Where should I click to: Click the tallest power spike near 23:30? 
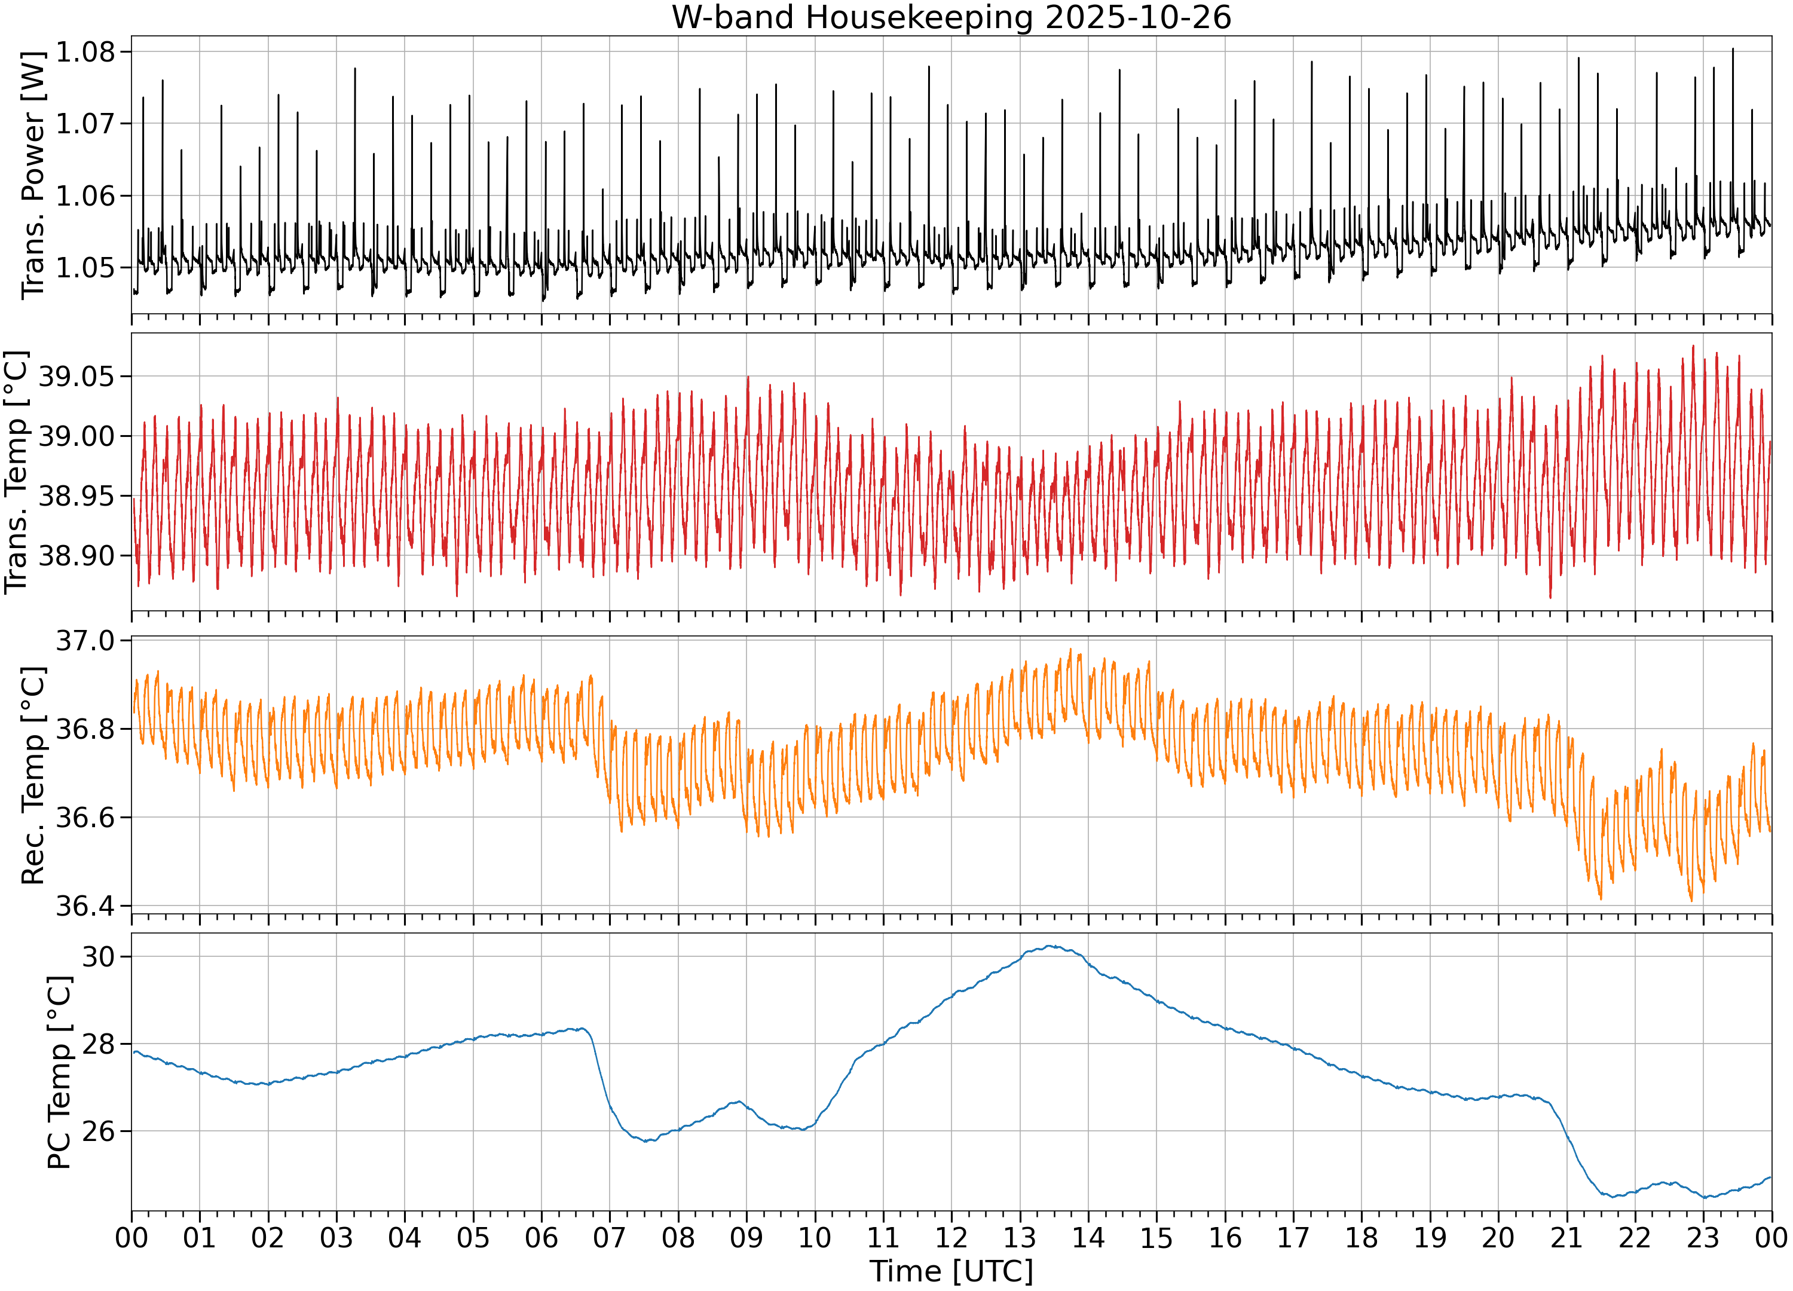click(1733, 49)
